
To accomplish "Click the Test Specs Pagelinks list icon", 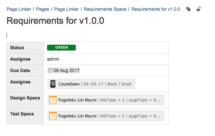I will (x=53, y=116).
